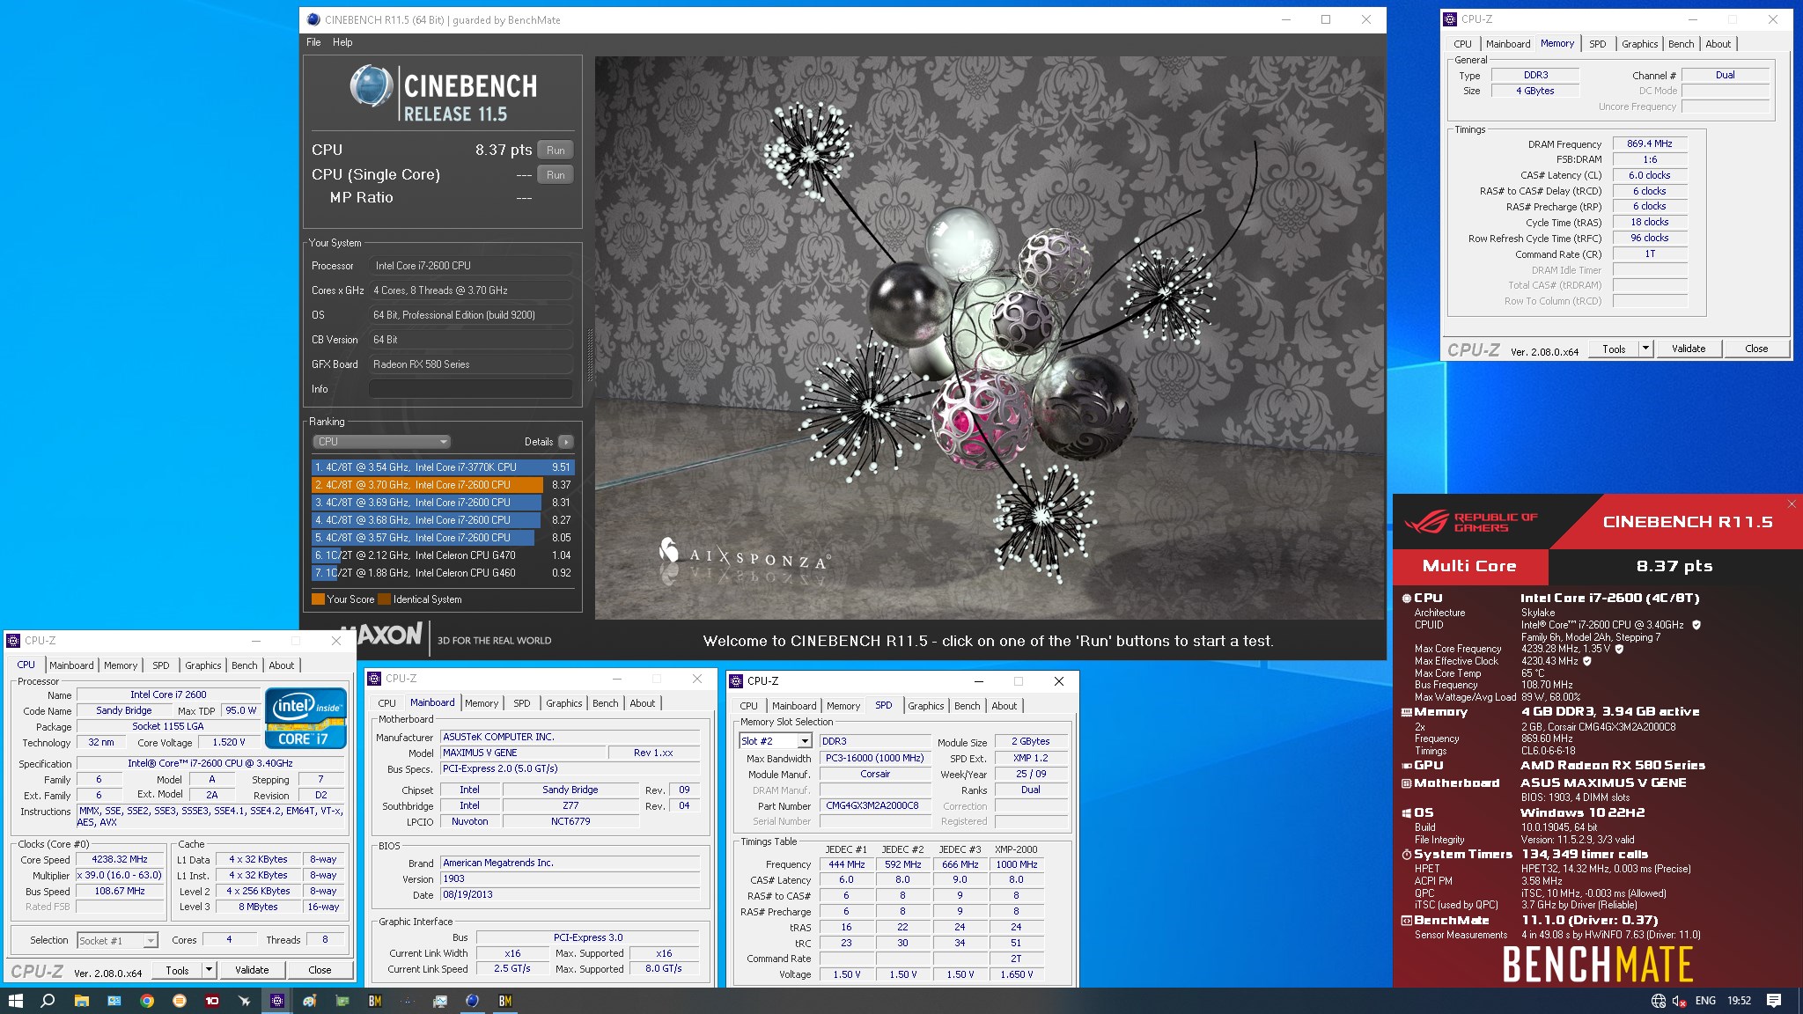Click the Cinebench sphere logo
The height and width of the screenshot is (1014, 1803).
coord(371,86)
